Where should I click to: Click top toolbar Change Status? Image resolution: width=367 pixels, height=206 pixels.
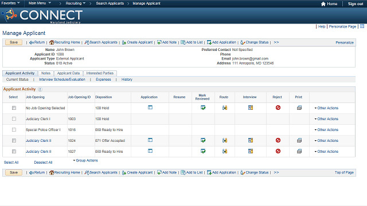tap(255, 42)
